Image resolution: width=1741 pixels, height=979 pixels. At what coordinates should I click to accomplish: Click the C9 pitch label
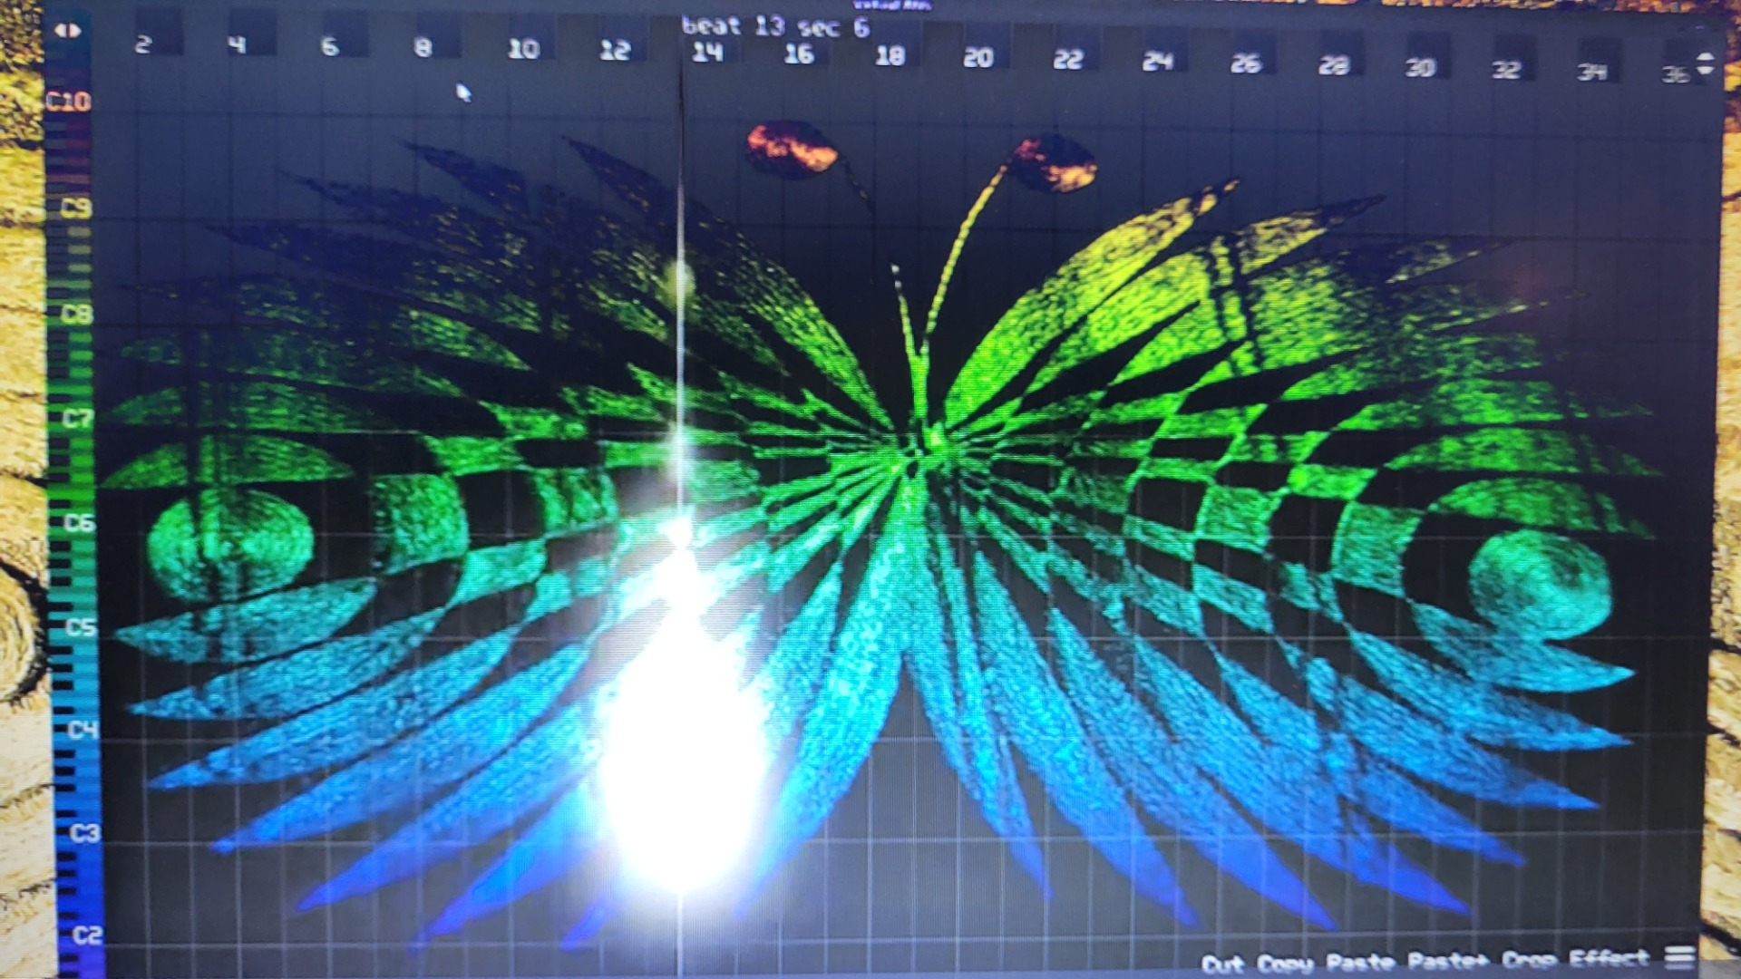[76, 208]
